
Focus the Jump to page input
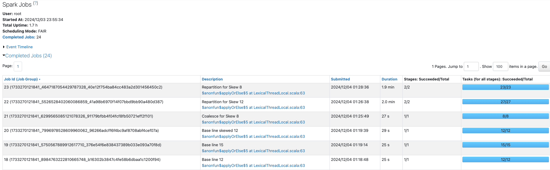(471, 66)
